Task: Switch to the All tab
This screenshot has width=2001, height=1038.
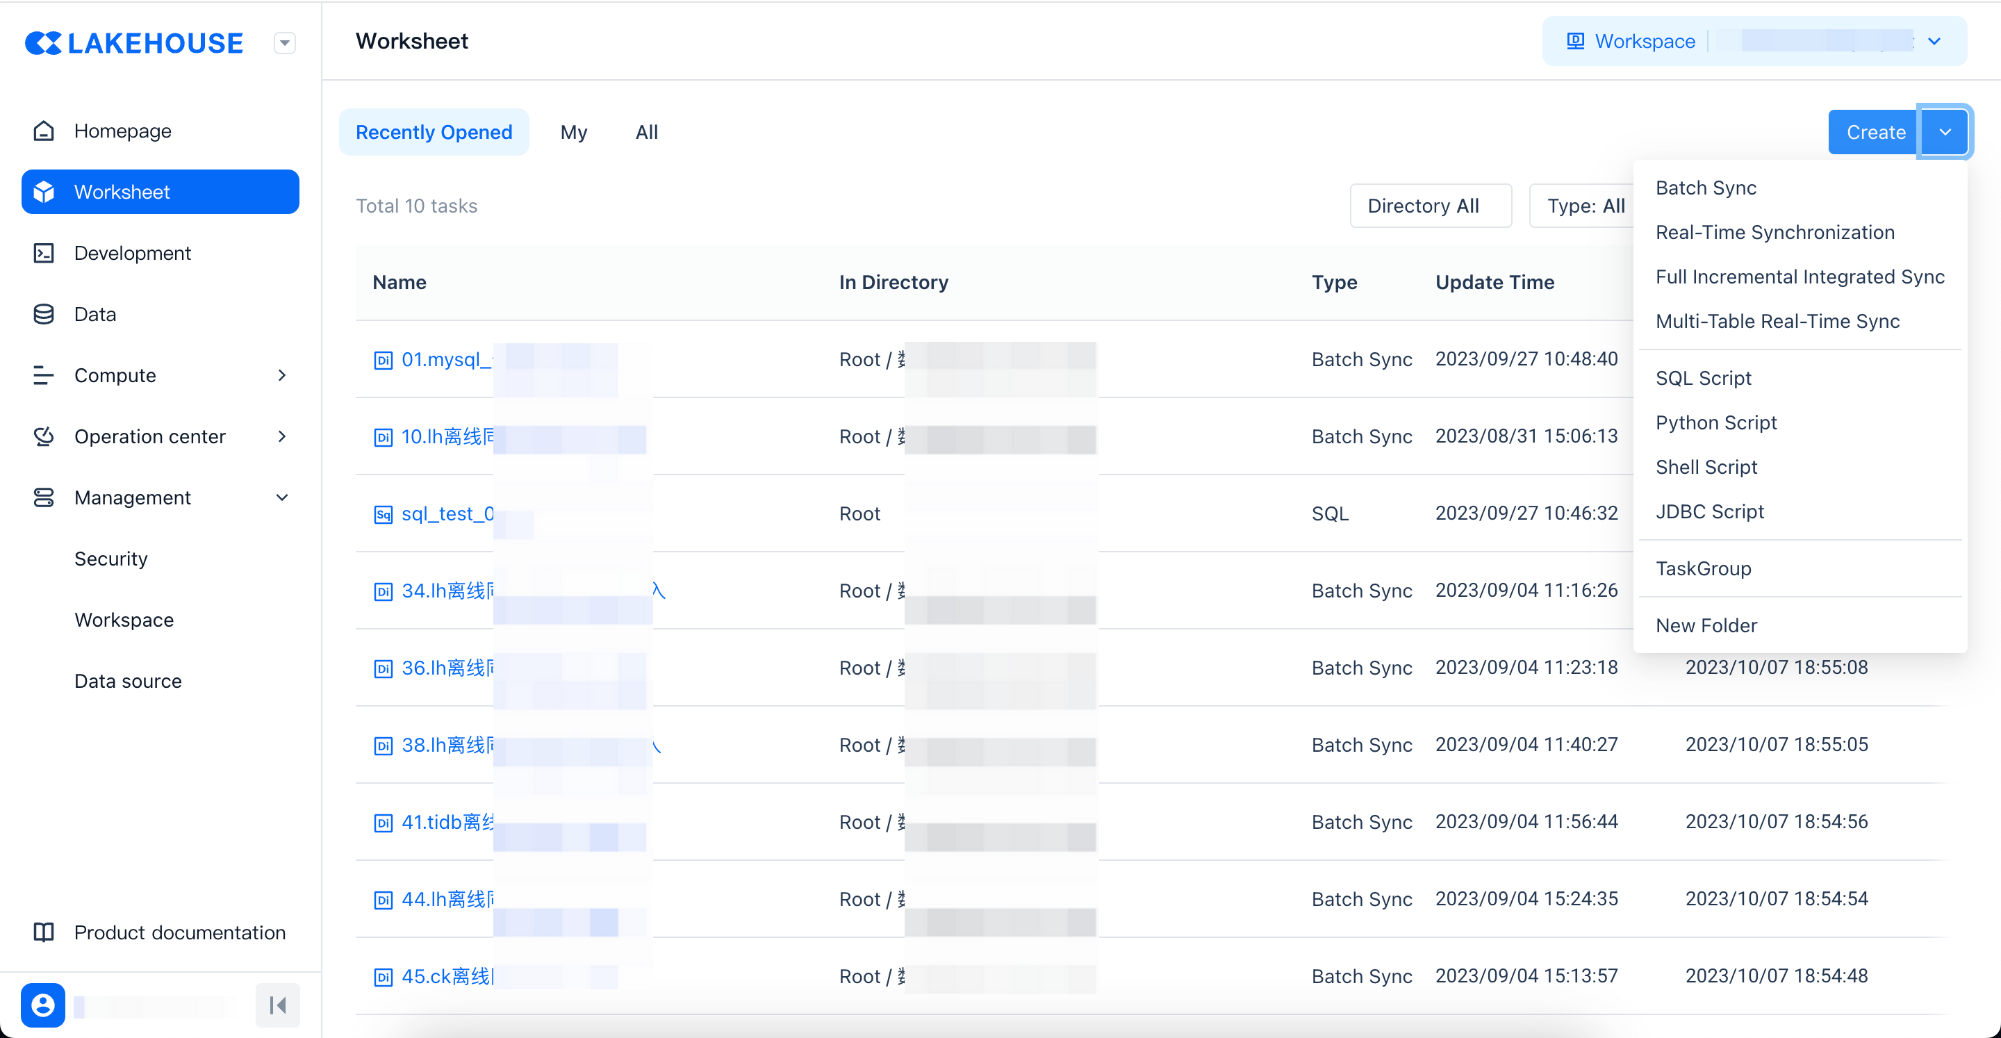Action: coord(646,132)
